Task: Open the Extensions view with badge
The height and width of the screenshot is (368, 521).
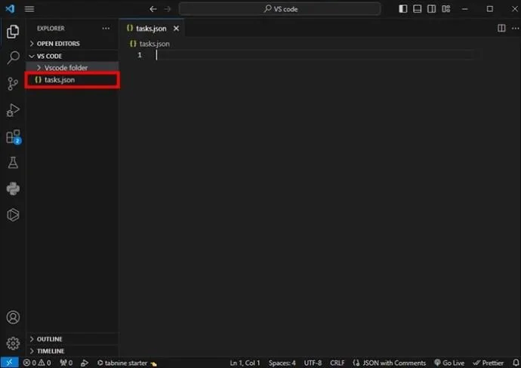Action: click(13, 136)
